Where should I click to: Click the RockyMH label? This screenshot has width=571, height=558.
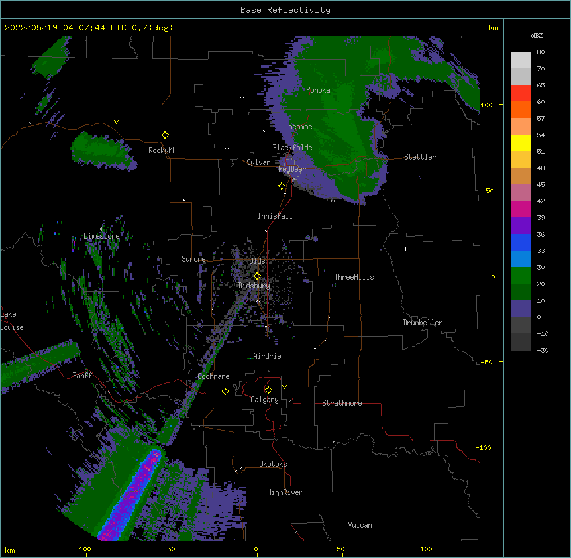[x=162, y=150]
